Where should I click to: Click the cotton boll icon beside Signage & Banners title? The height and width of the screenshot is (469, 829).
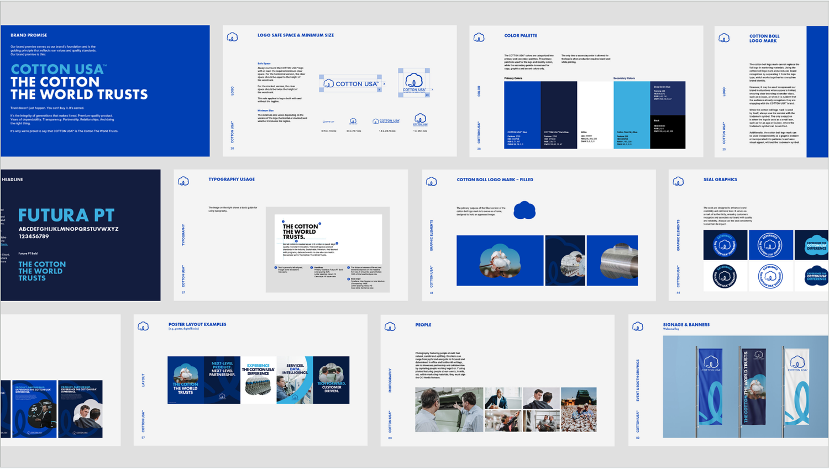(x=638, y=326)
